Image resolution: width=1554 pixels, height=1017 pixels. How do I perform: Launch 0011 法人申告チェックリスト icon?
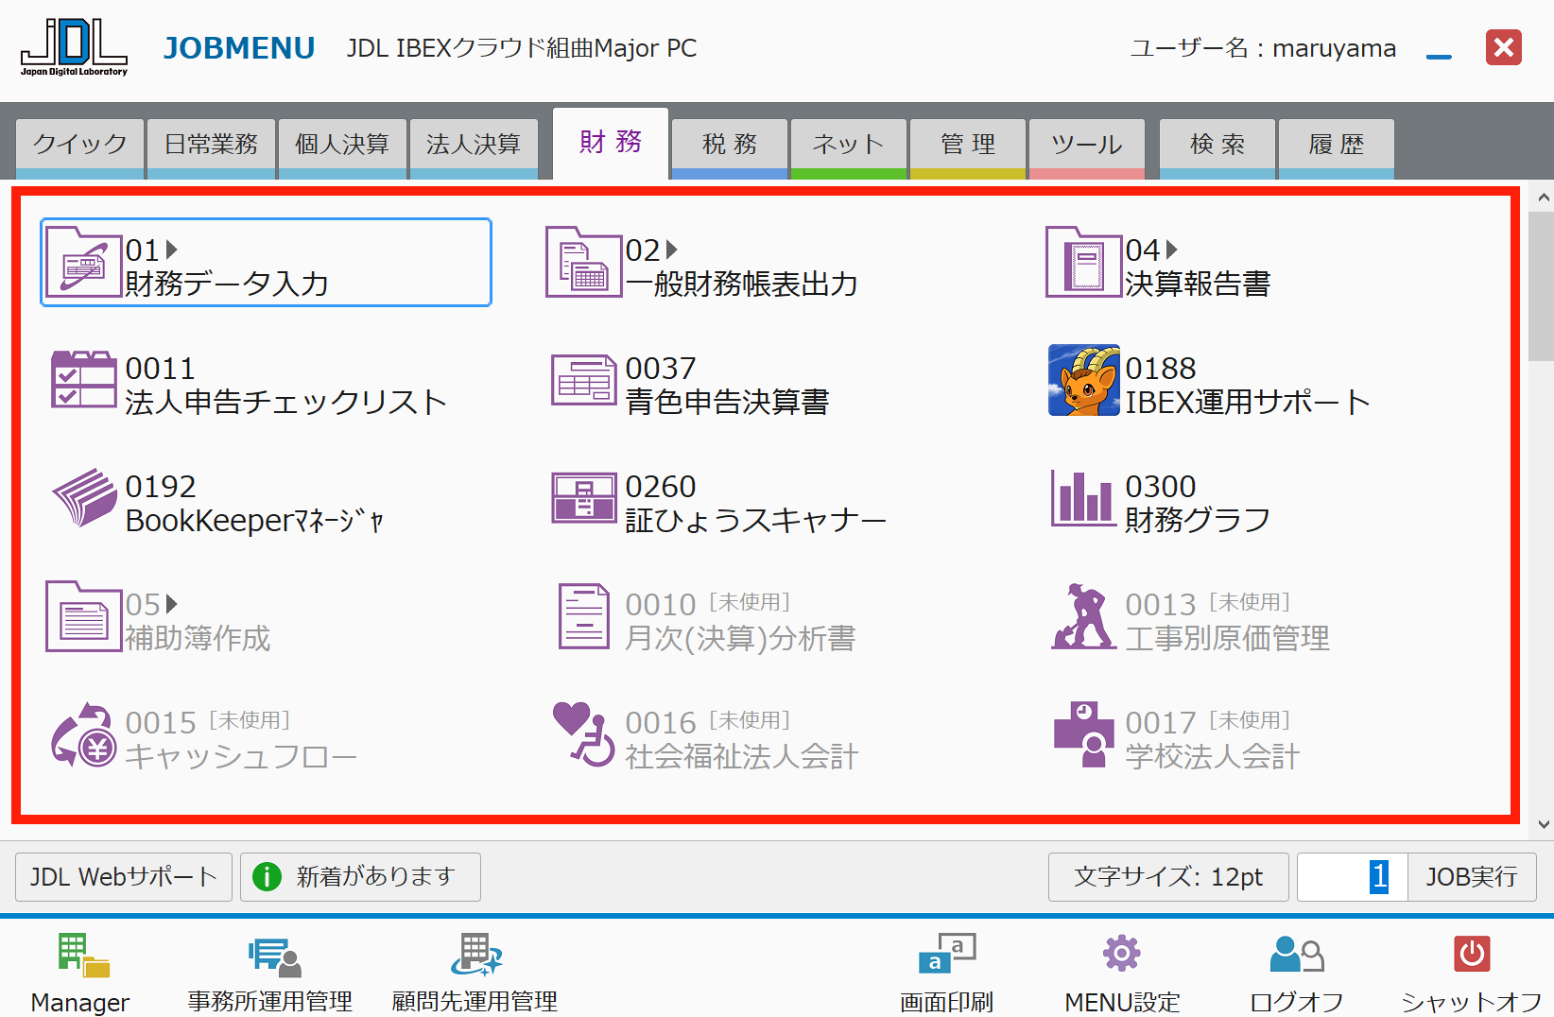(x=84, y=380)
